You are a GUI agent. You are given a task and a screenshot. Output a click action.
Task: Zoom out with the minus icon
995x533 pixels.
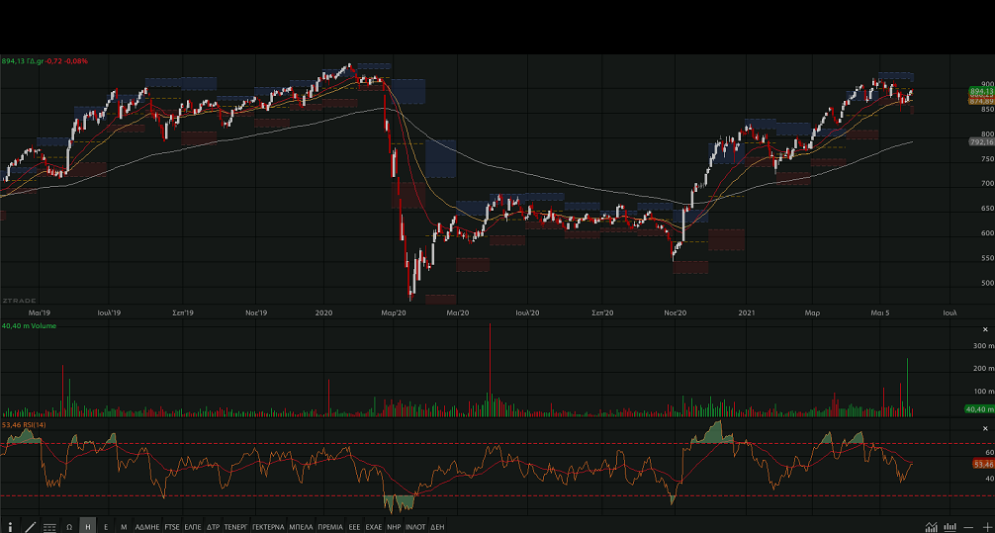tap(968, 527)
